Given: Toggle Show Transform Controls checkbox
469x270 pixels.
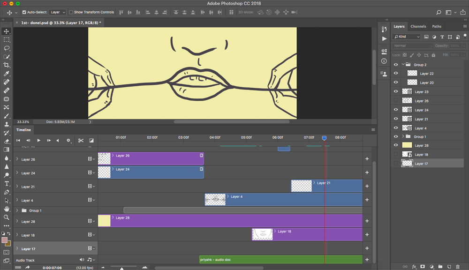Looking at the screenshot, I should click(x=71, y=12).
